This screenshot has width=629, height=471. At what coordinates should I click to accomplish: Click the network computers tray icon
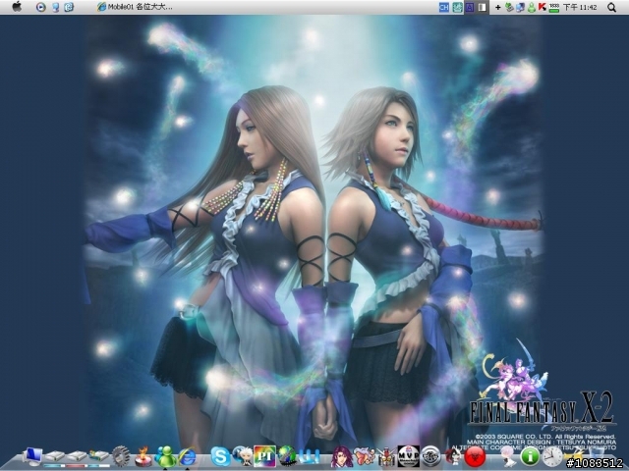520,7
